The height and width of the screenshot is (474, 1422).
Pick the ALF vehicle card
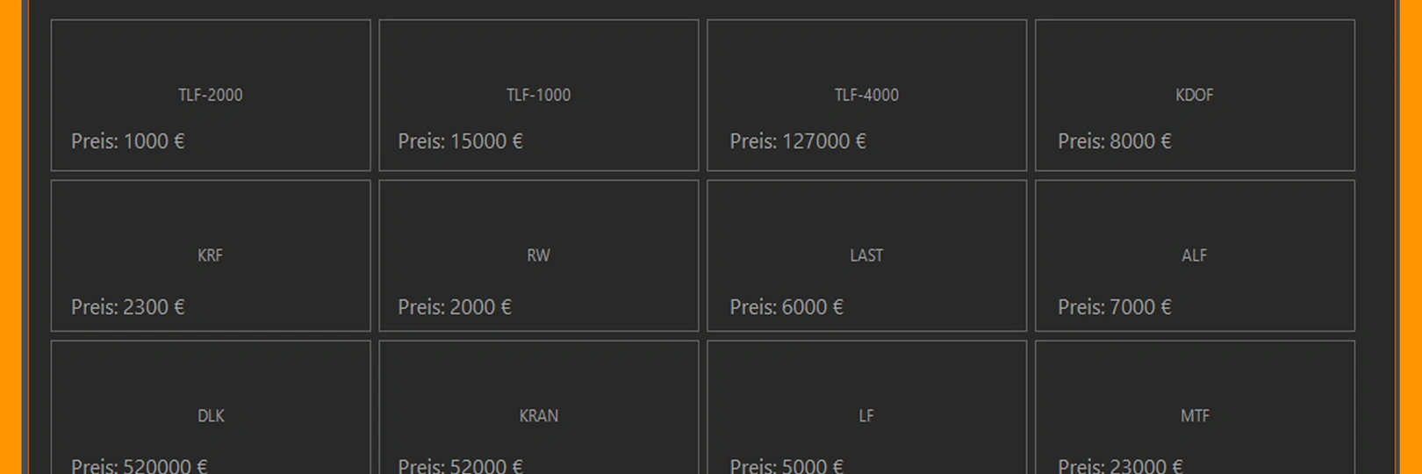pyautogui.click(x=1195, y=255)
